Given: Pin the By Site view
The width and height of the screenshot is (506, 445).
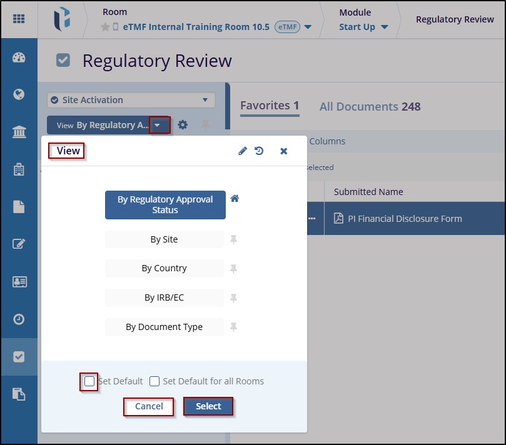Looking at the screenshot, I should coord(234,239).
